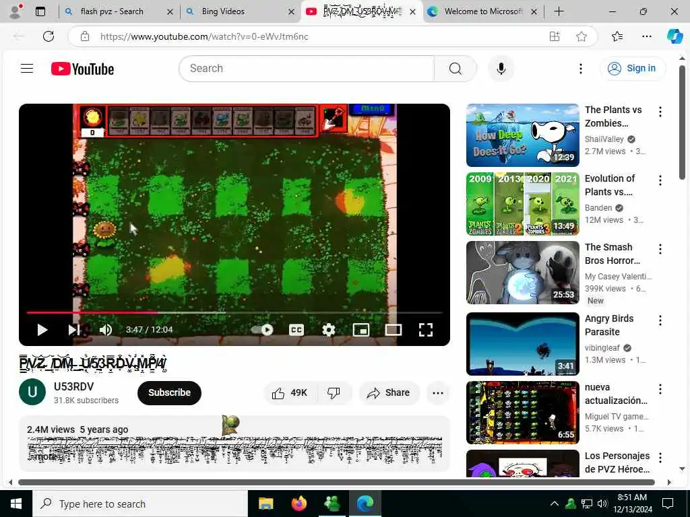
Task: Open U53RDV channel avatar
Action: tap(32, 392)
